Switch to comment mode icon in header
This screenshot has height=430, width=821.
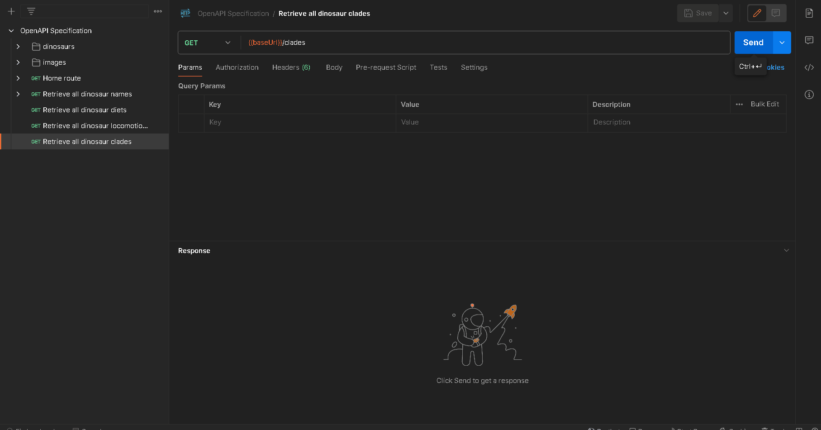776,13
